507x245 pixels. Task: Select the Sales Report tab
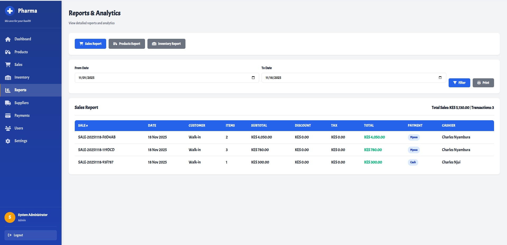tap(90, 44)
